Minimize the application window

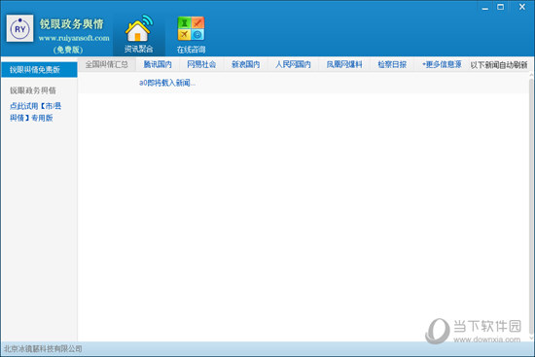coord(484,7)
